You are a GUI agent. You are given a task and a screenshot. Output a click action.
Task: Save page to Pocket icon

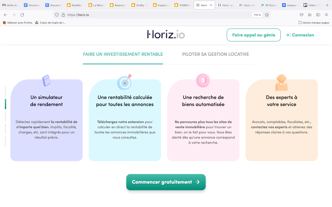tap(302, 15)
